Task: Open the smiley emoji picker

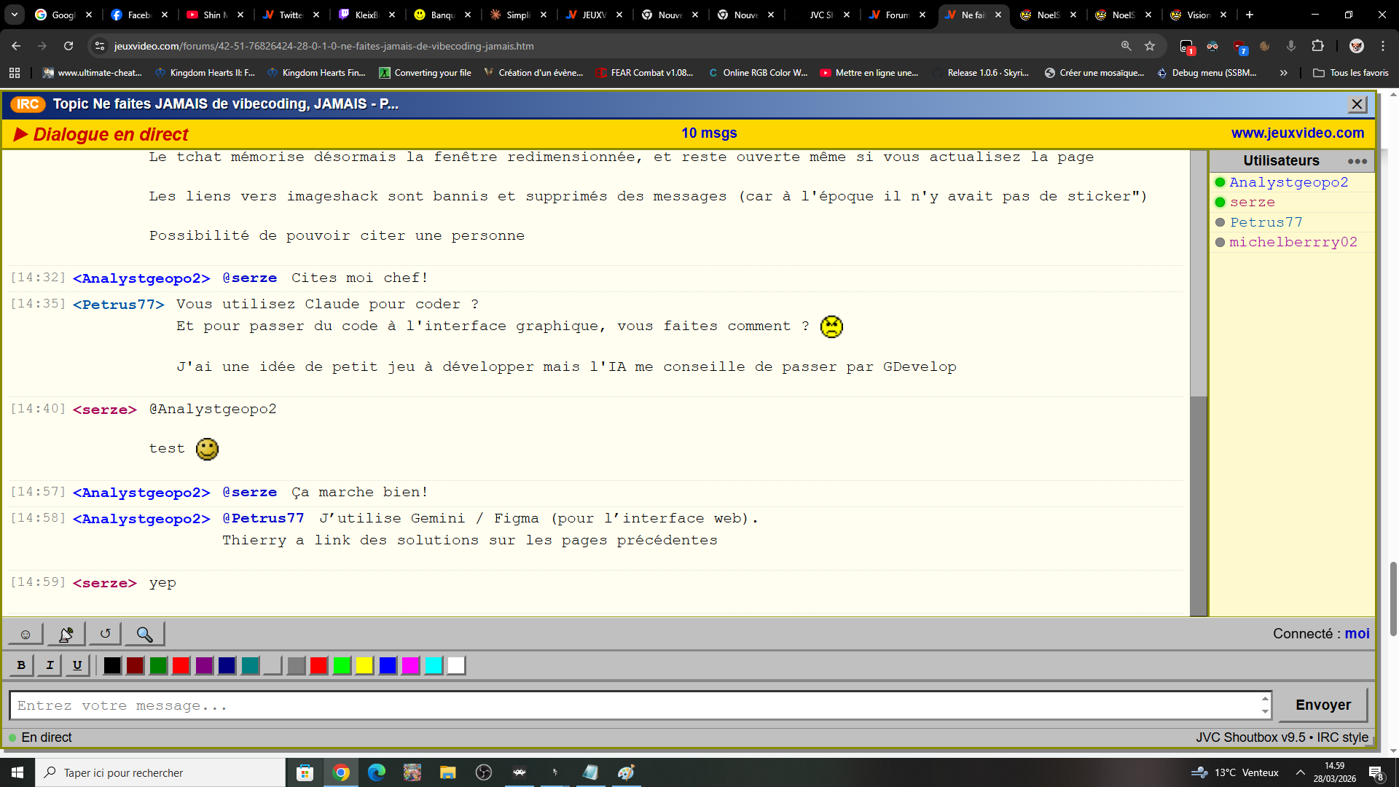Action: [25, 634]
